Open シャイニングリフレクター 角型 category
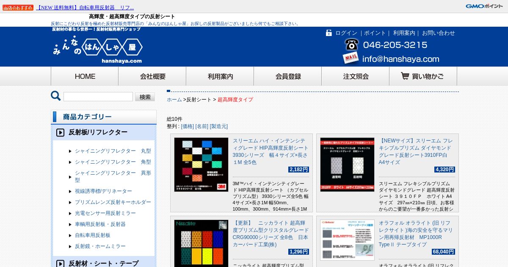The height and width of the screenshot is (267, 508). click(x=113, y=162)
